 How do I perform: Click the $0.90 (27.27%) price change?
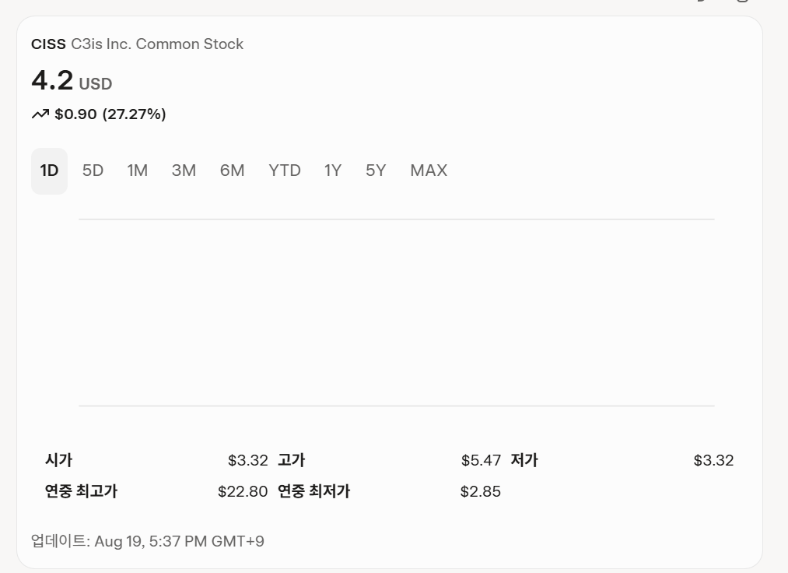pos(110,114)
